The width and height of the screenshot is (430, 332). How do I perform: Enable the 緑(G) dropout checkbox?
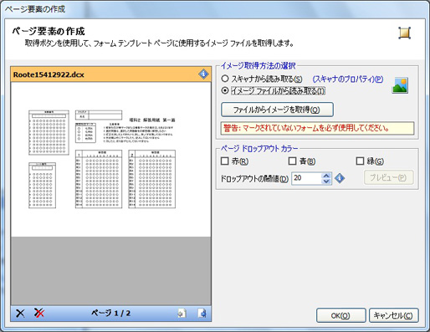(x=360, y=161)
